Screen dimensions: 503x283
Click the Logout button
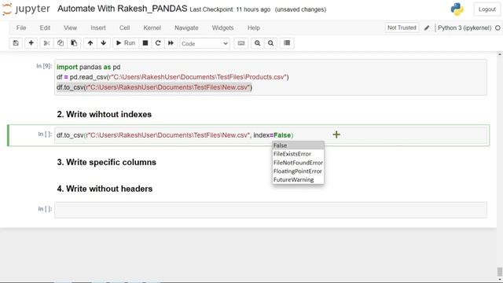click(487, 9)
